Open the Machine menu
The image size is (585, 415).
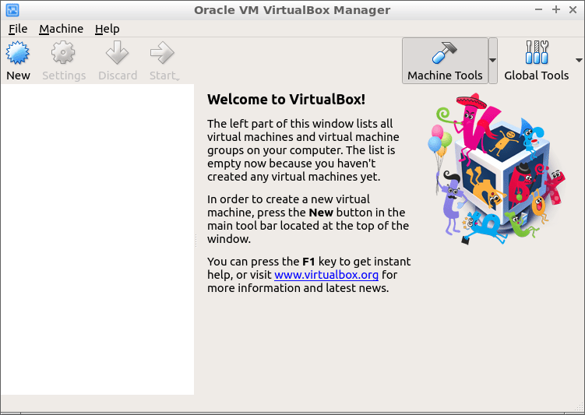[x=62, y=29]
